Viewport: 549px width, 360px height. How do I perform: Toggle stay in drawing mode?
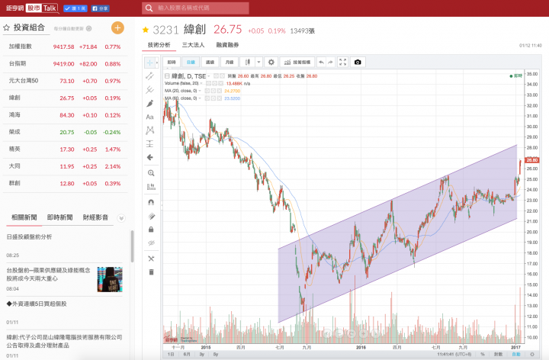tap(151, 216)
